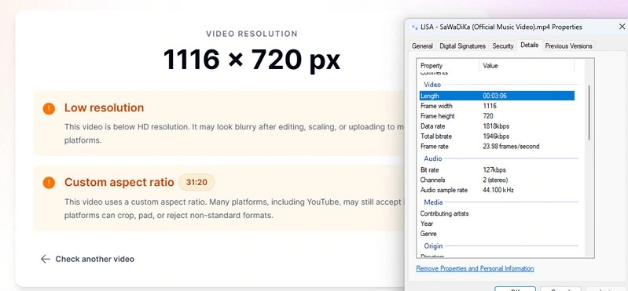Select the Total bitrate row
Viewport: 628px width, 291px height.
coord(497,136)
